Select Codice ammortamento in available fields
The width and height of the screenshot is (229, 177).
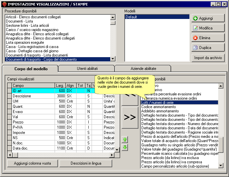[159, 107]
